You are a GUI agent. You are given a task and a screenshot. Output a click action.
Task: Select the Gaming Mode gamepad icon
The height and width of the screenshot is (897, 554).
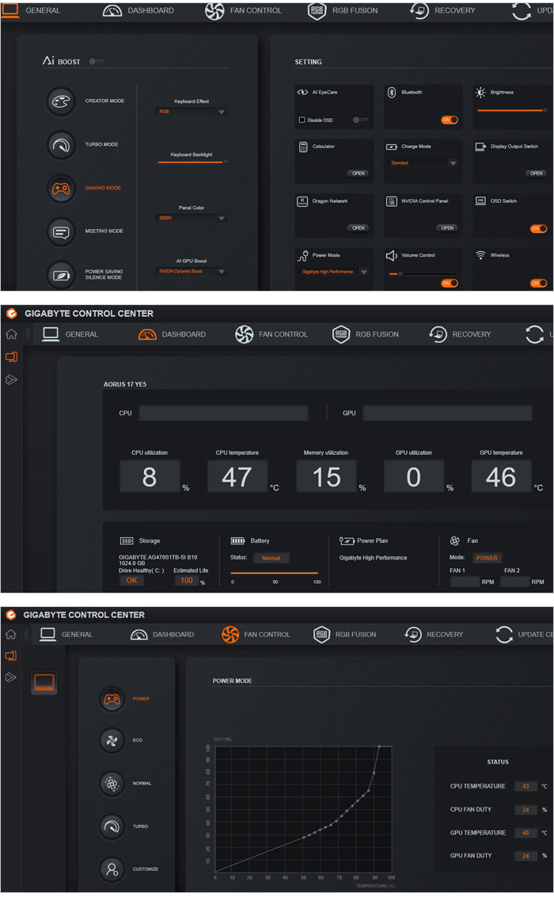(x=60, y=189)
